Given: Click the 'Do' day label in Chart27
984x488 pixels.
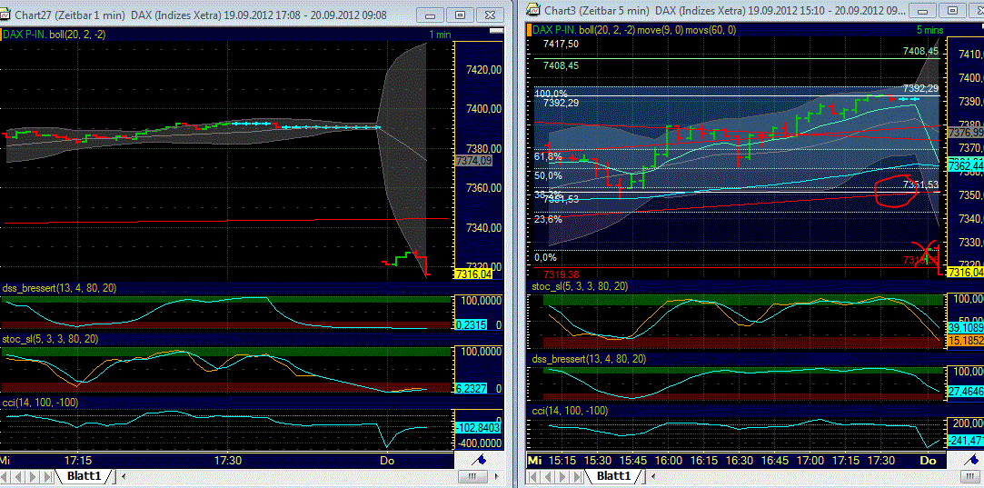Looking at the screenshot, I should tap(387, 461).
